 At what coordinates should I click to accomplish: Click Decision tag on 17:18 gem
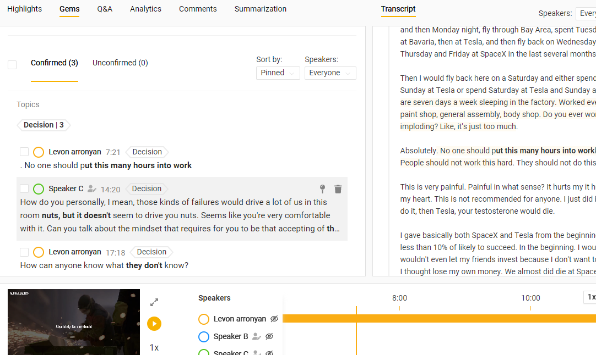pos(151,252)
